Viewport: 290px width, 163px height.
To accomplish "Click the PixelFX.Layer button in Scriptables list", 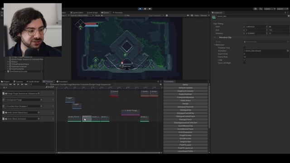I will (x=185, y=145).
